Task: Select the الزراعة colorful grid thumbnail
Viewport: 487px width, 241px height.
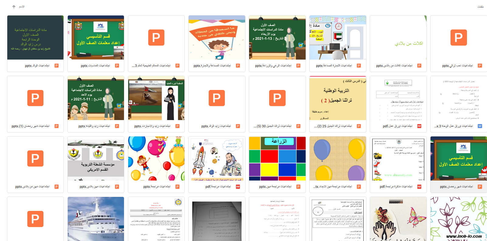Action: point(277,158)
